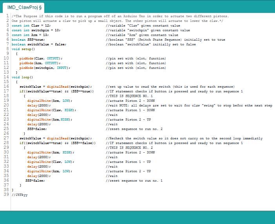This screenshot has height=224, width=275.
Task: Click the '//JfSkyy' comment on line 39
Action: [x=20, y=195]
